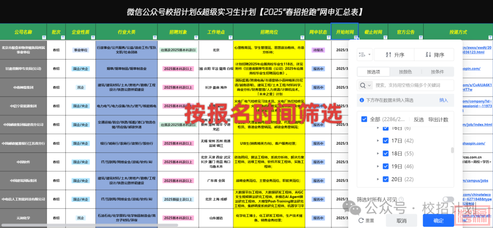The height and width of the screenshot is (228, 493).
Task: Switch to the 按条件 tab
Action: tap(437, 72)
